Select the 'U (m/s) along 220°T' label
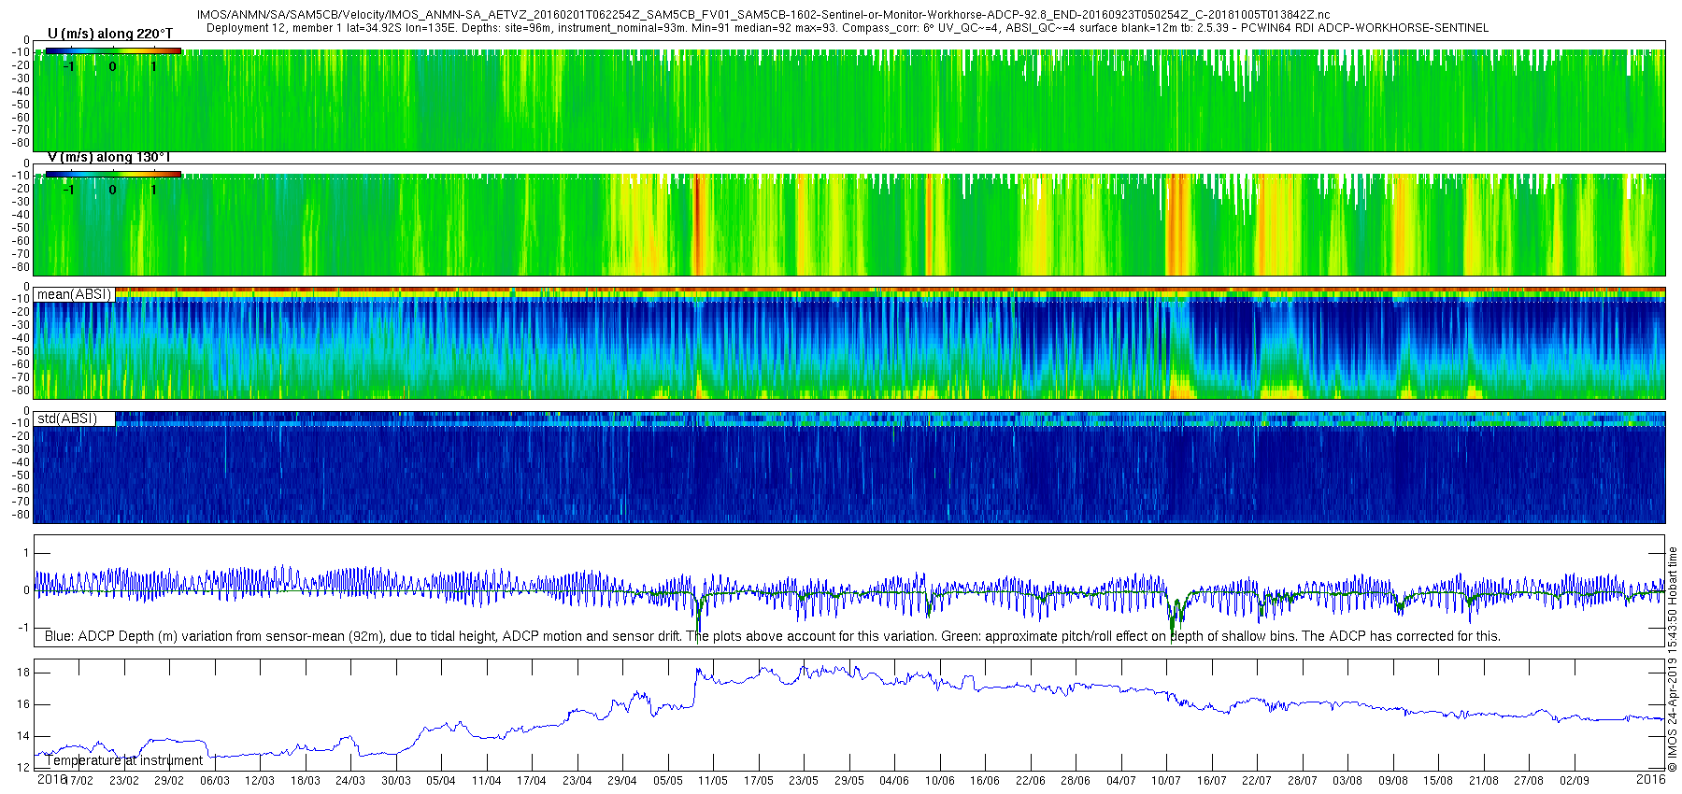Screen dimensions: 1682x794 [x=110, y=34]
